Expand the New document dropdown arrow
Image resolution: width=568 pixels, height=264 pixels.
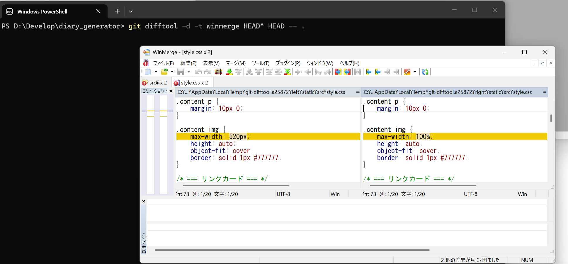[x=156, y=72]
